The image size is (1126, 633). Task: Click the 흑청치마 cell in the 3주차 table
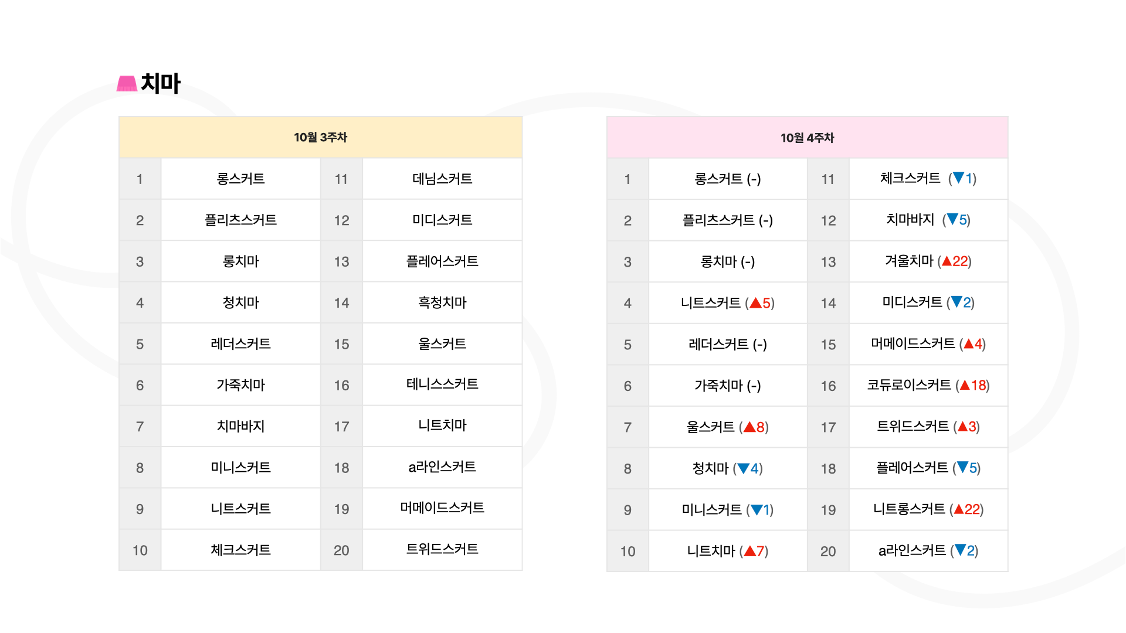point(442,302)
